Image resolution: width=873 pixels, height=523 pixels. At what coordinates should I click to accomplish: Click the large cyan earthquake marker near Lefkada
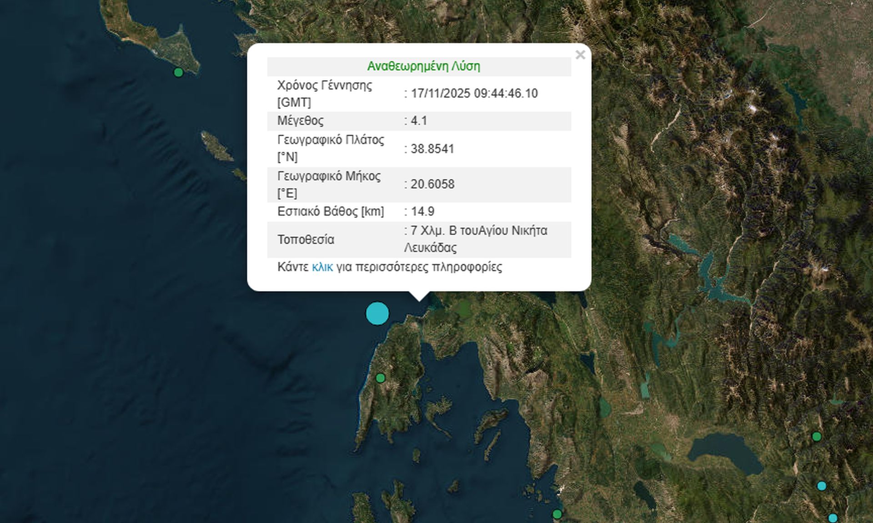coord(377,313)
